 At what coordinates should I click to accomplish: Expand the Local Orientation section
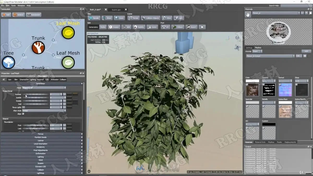42,144
